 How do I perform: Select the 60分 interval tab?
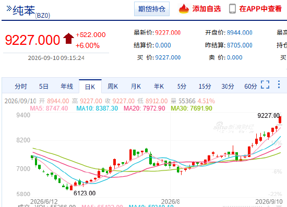tap(250, 87)
